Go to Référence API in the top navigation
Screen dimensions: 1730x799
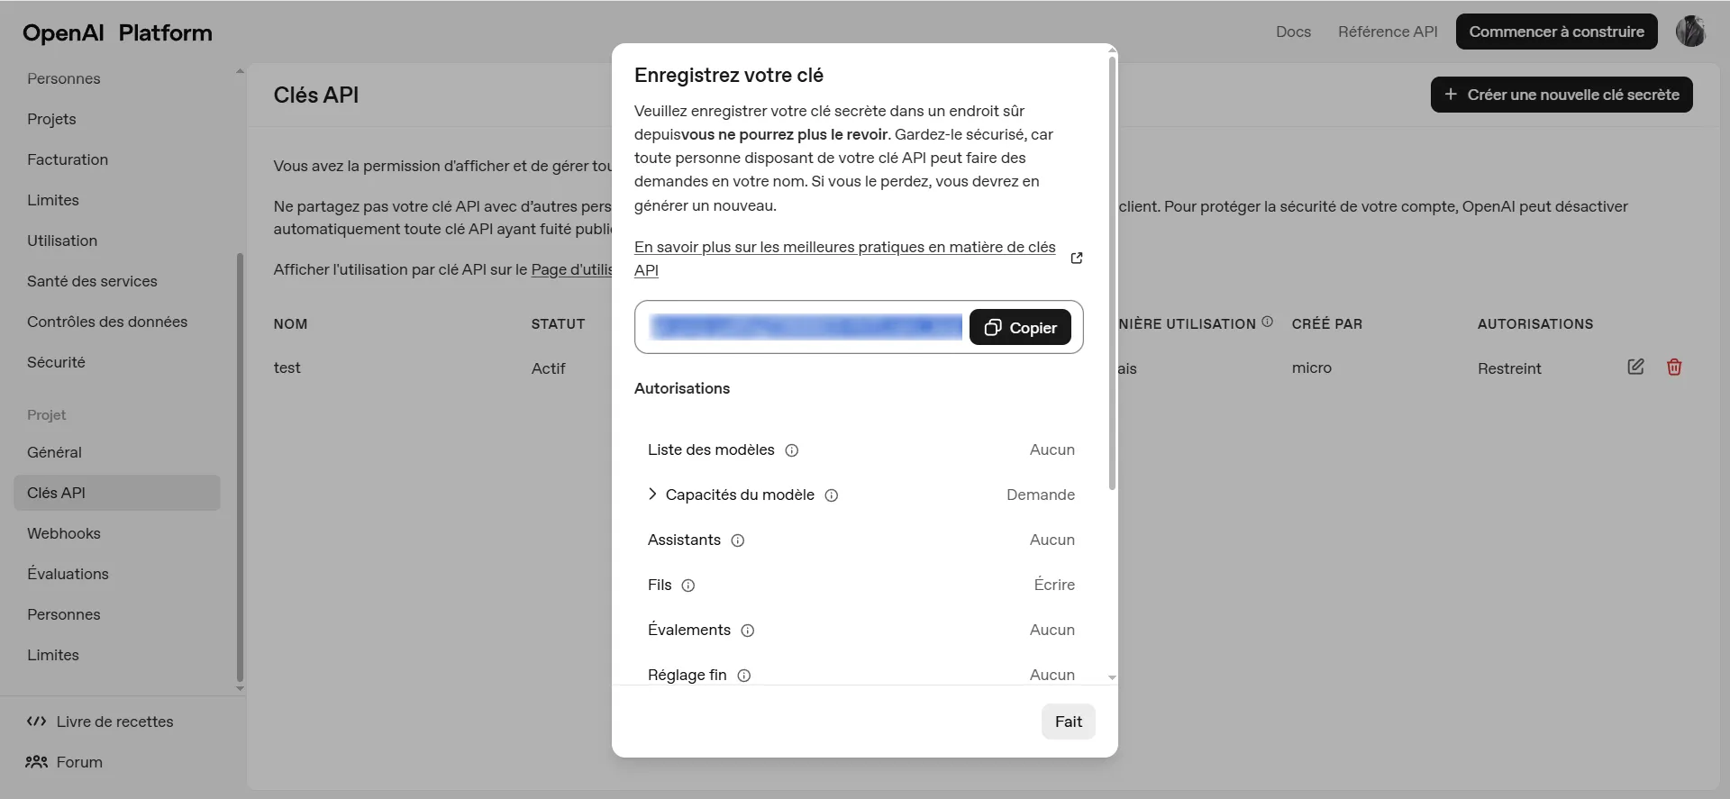coord(1388,32)
